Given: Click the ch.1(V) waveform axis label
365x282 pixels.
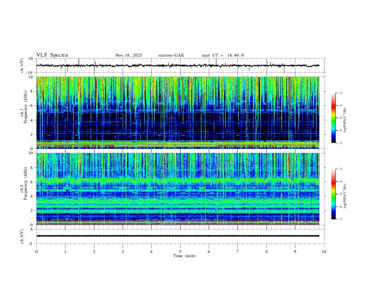Looking at the screenshot, I should pos(22,65).
